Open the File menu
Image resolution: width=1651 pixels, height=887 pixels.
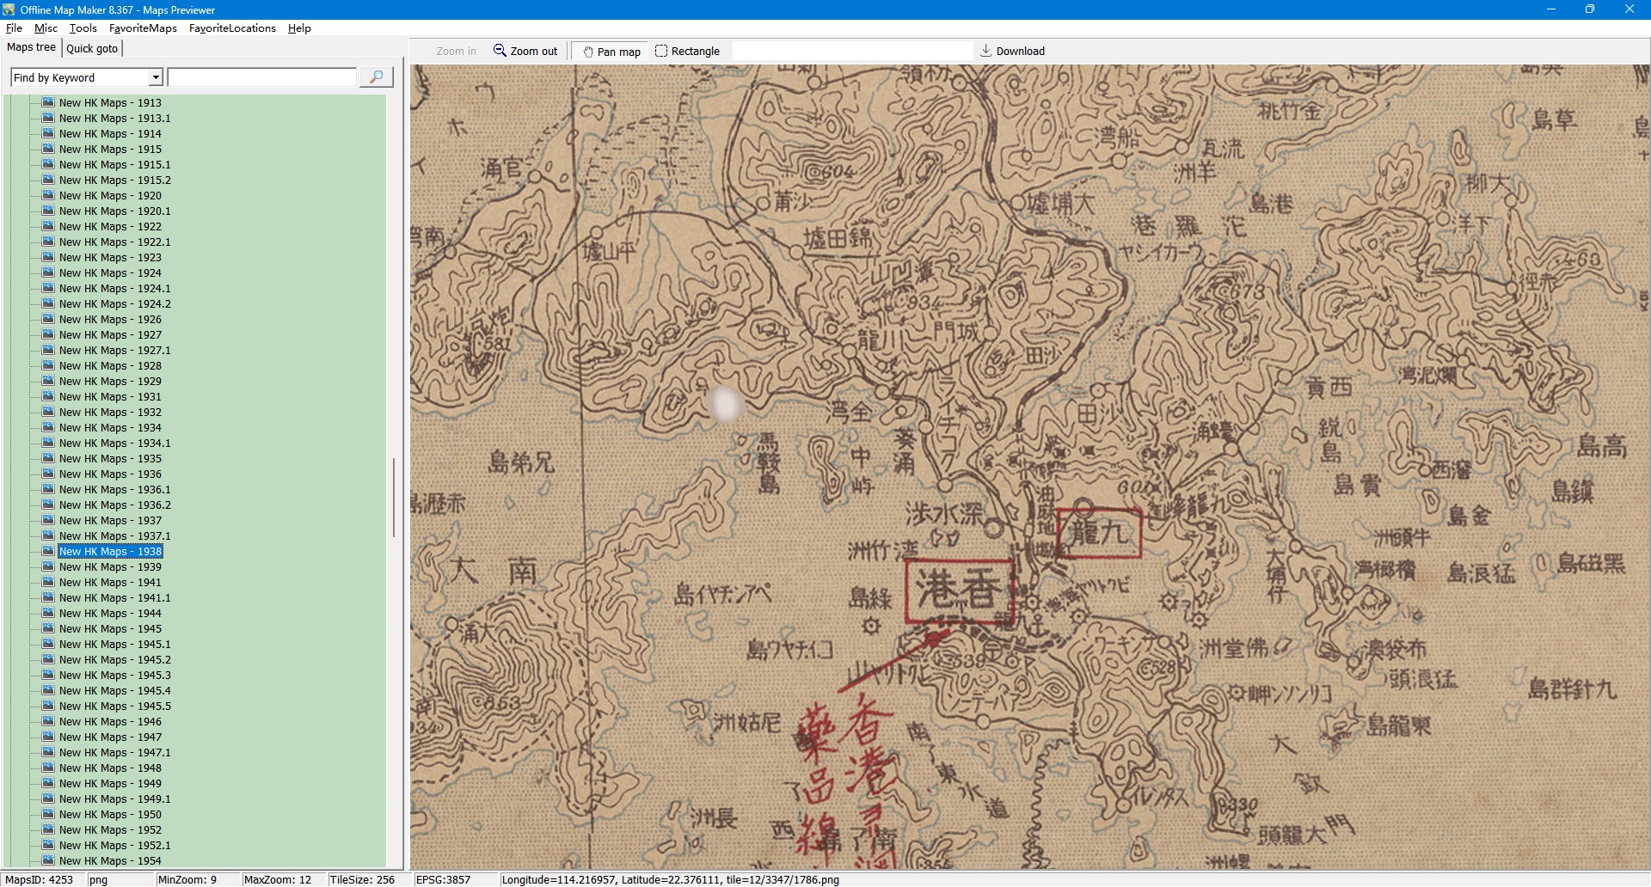pyautogui.click(x=14, y=28)
